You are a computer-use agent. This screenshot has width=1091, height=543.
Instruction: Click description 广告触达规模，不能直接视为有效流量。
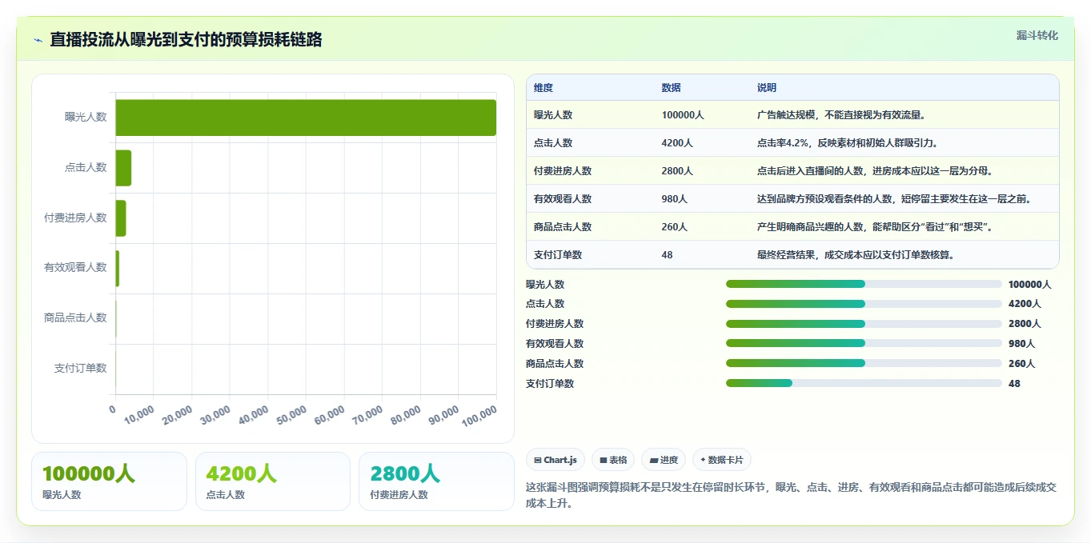[843, 115]
